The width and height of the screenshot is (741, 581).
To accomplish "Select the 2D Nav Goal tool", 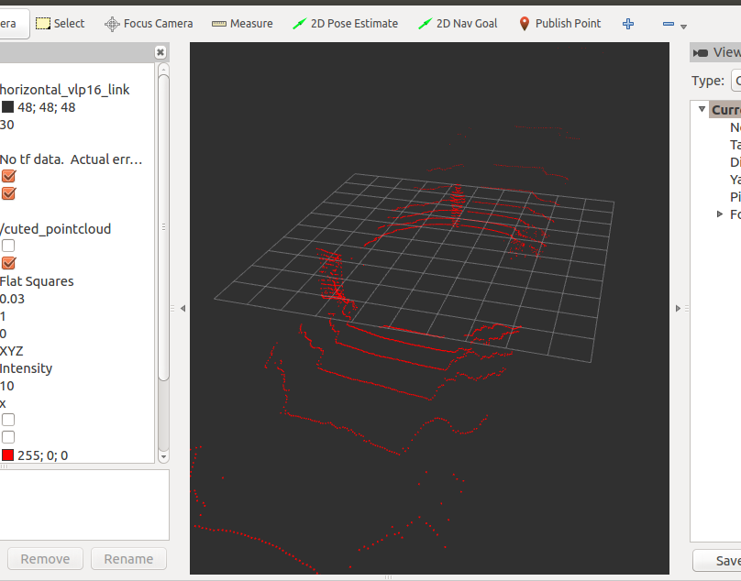I will click(x=458, y=24).
